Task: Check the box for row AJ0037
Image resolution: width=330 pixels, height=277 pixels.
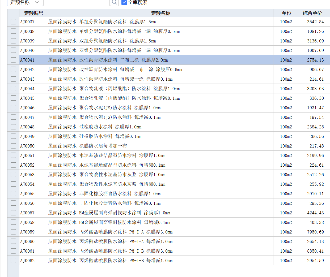Action: tap(13, 22)
